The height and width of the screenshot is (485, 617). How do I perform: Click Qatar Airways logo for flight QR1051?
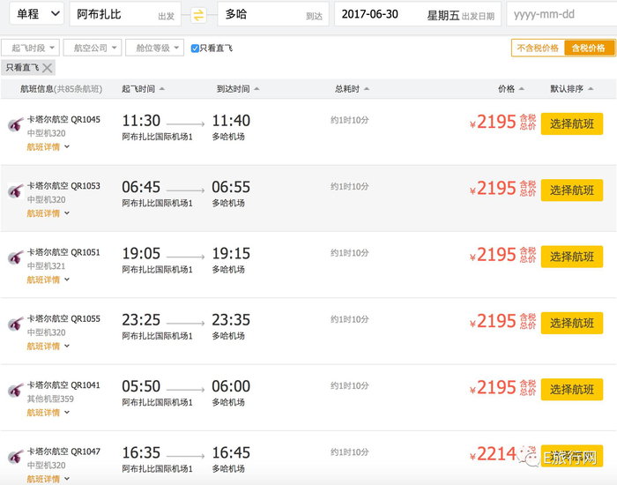point(15,257)
